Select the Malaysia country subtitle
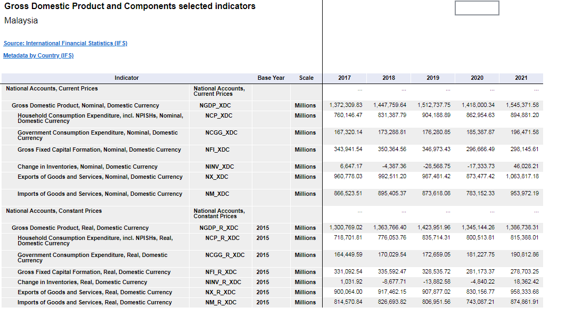The height and width of the screenshot is (332, 574). (21, 21)
